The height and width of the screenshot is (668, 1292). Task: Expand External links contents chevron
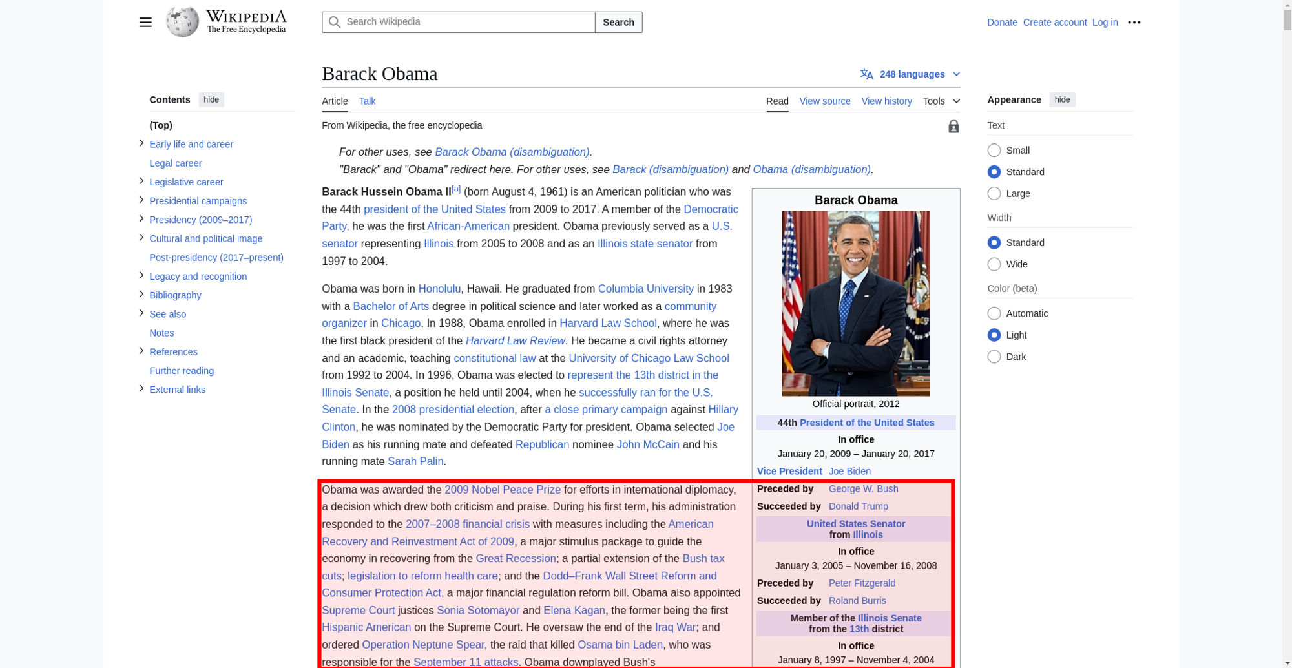pos(141,388)
